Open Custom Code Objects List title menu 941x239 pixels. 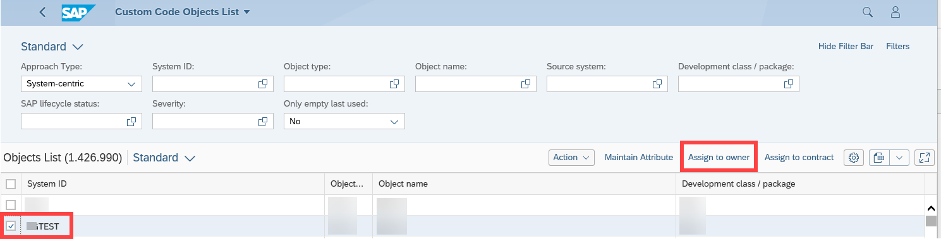tap(183, 12)
